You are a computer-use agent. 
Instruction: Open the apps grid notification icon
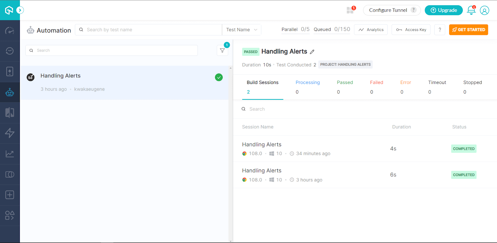[350, 10]
